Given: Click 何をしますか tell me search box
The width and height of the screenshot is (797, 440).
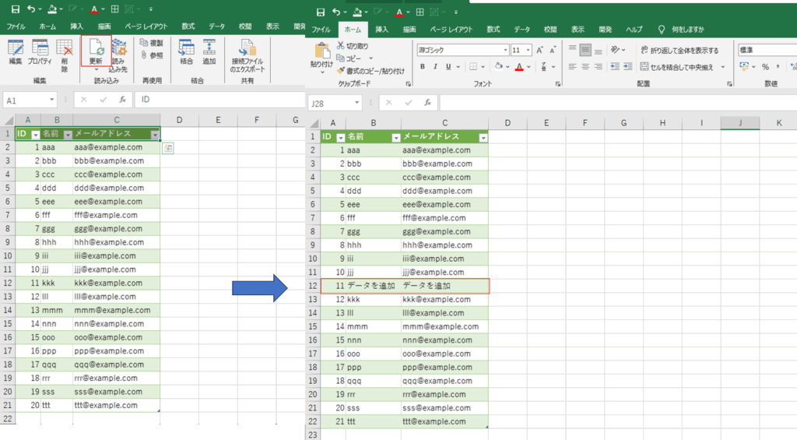Looking at the screenshot, I should click(x=687, y=30).
